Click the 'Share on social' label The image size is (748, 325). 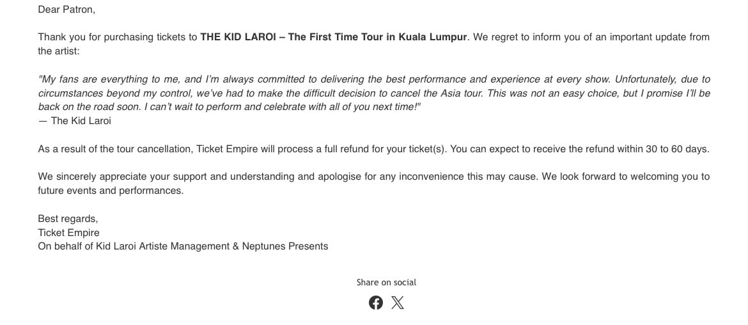tap(386, 282)
